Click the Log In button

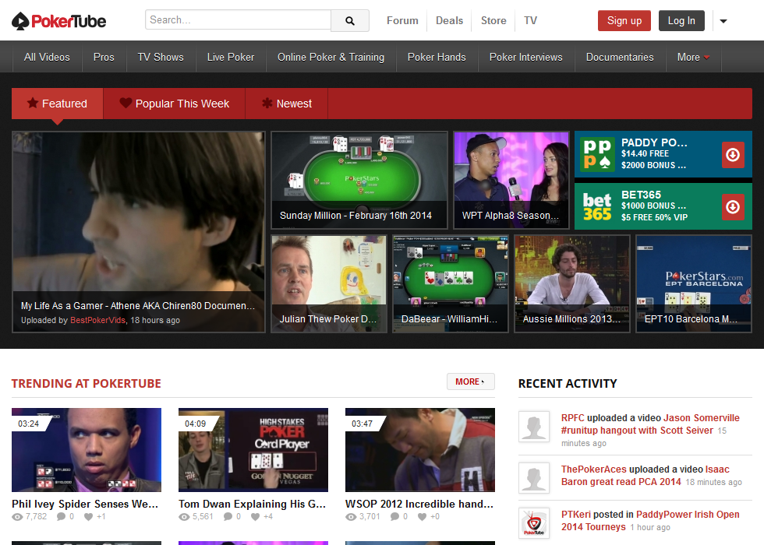pos(681,20)
